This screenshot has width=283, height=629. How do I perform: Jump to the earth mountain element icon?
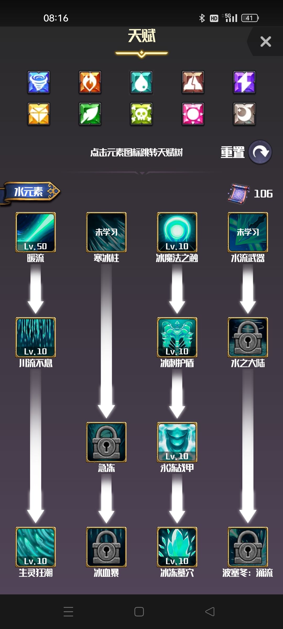[x=193, y=82]
